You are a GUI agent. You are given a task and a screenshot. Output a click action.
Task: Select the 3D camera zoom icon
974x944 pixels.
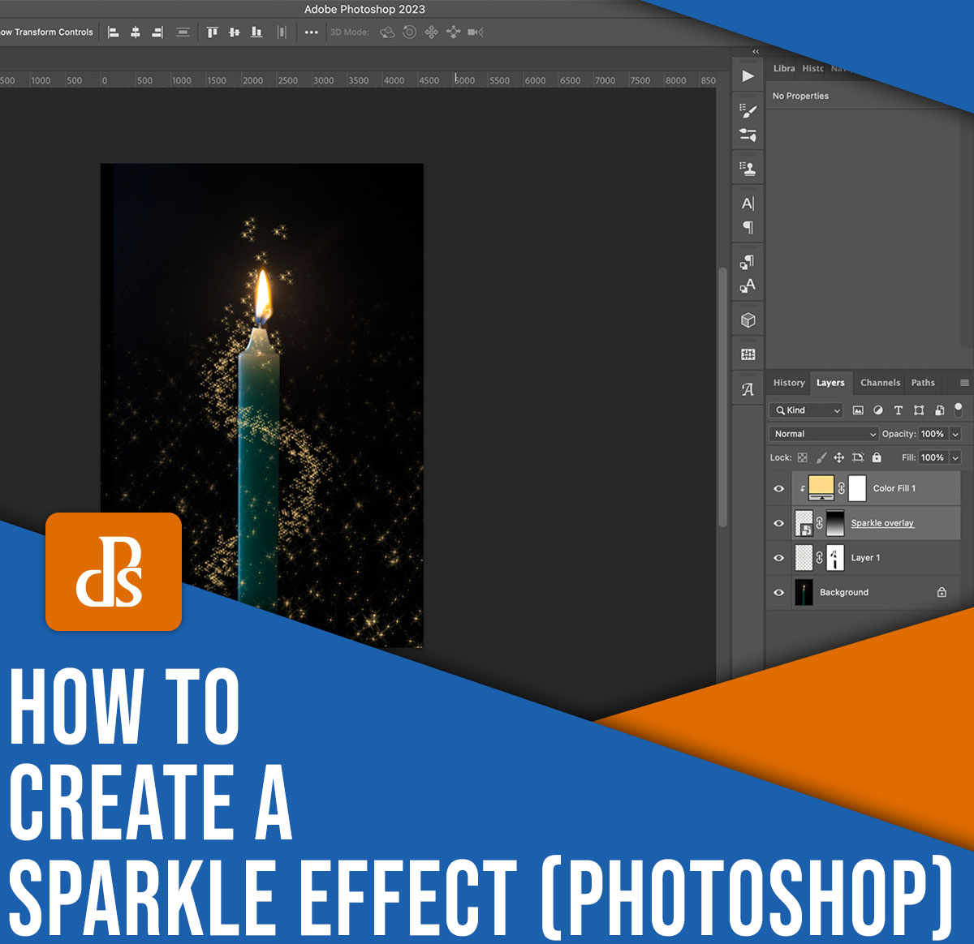(476, 32)
